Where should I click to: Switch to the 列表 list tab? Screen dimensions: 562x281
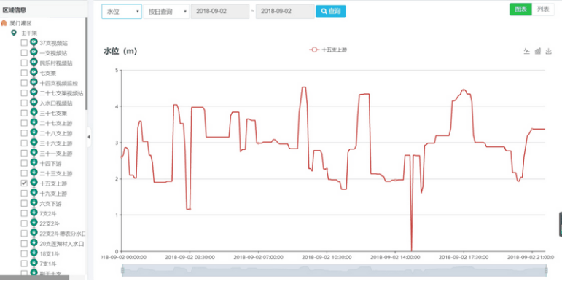(543, 9)
